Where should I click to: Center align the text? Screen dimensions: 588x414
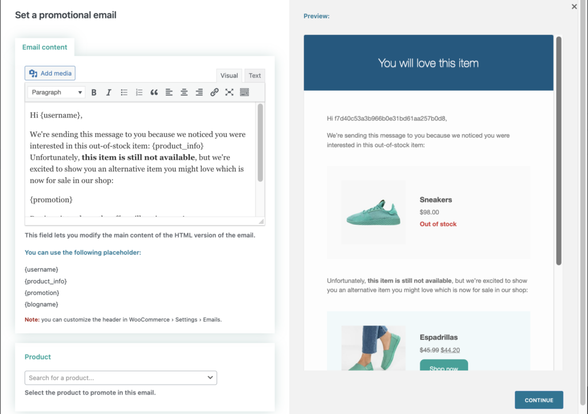pos(184,92)
